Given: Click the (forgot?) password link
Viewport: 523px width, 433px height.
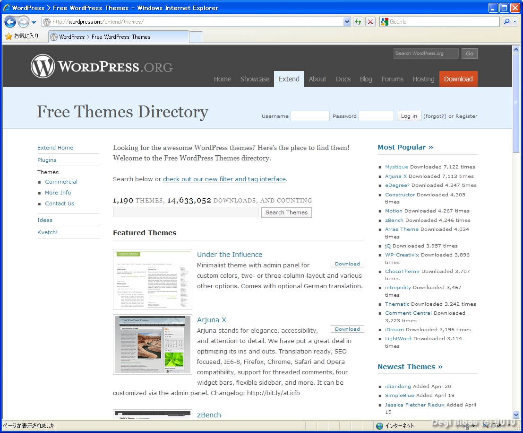Looking at the screenshot, I should pyautogui.click(x=435, y=116).
